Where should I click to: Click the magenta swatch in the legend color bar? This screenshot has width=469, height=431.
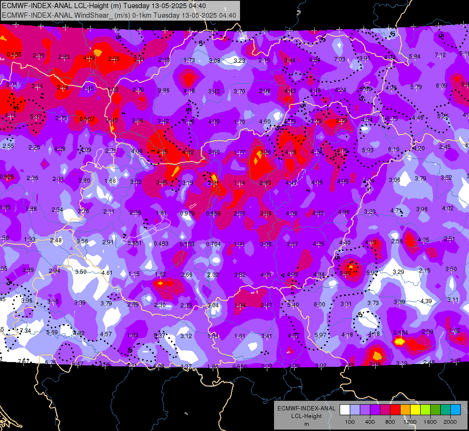click(385, 409)
